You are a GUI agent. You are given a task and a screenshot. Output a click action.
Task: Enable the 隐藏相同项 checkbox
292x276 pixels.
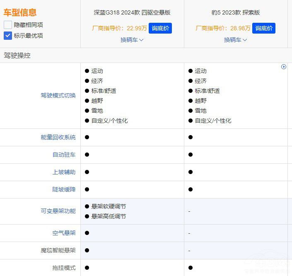(8, 25)
